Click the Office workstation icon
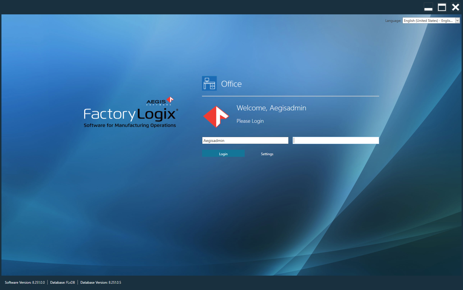This screenshot has width=463, height=290. 209,84
